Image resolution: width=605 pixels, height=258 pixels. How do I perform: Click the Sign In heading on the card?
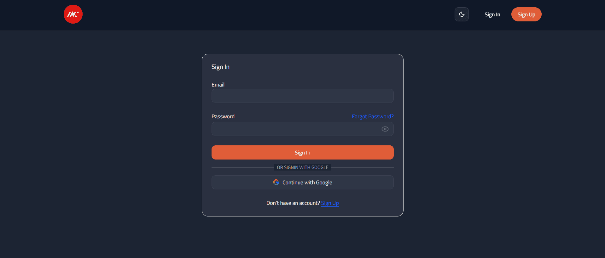(x=220, y=67)
